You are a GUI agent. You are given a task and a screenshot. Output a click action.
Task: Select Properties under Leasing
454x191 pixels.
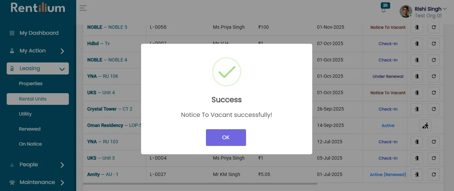tap(31, 83)
